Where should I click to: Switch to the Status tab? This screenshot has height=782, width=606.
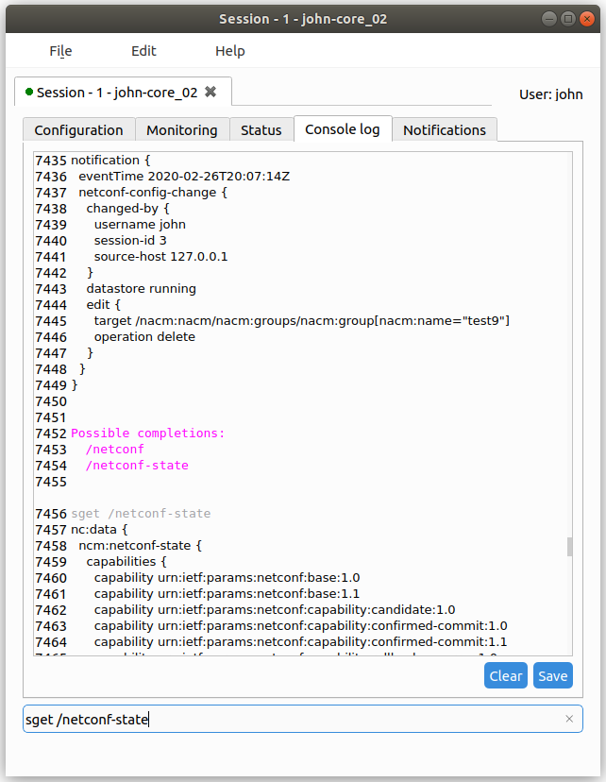pos(261,129)
